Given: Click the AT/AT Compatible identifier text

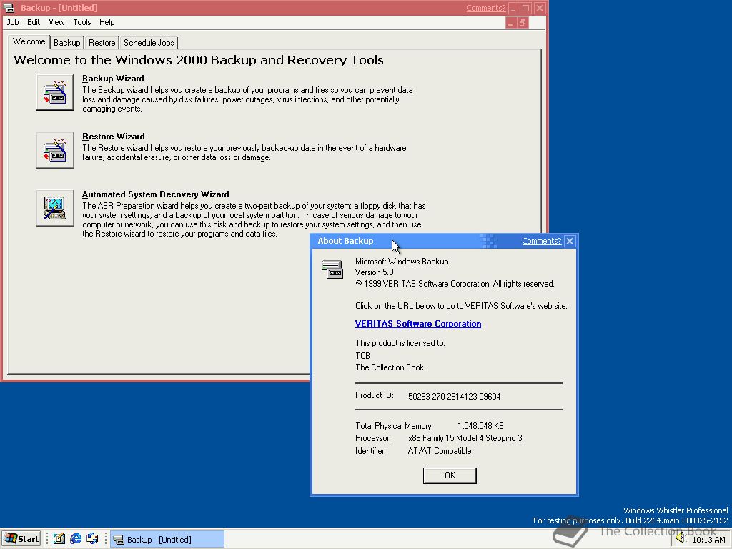Looking at the screenshot, I should point(440,451).
